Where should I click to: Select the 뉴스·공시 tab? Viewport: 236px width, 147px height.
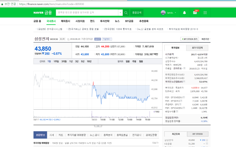[94, 135]
